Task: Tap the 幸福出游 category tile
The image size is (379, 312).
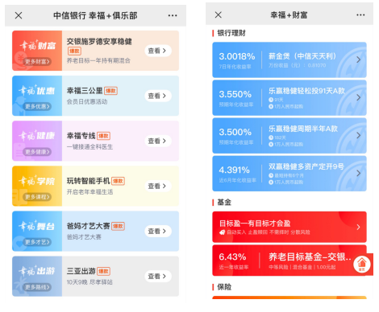Action: pos(37,276)
